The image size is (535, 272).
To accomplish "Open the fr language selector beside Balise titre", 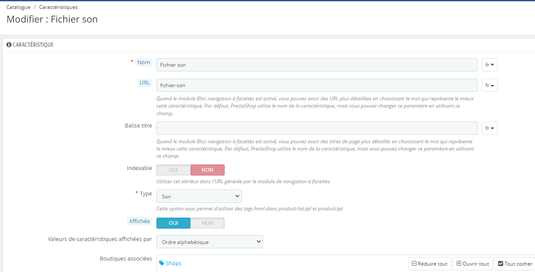I will (490, 128).
